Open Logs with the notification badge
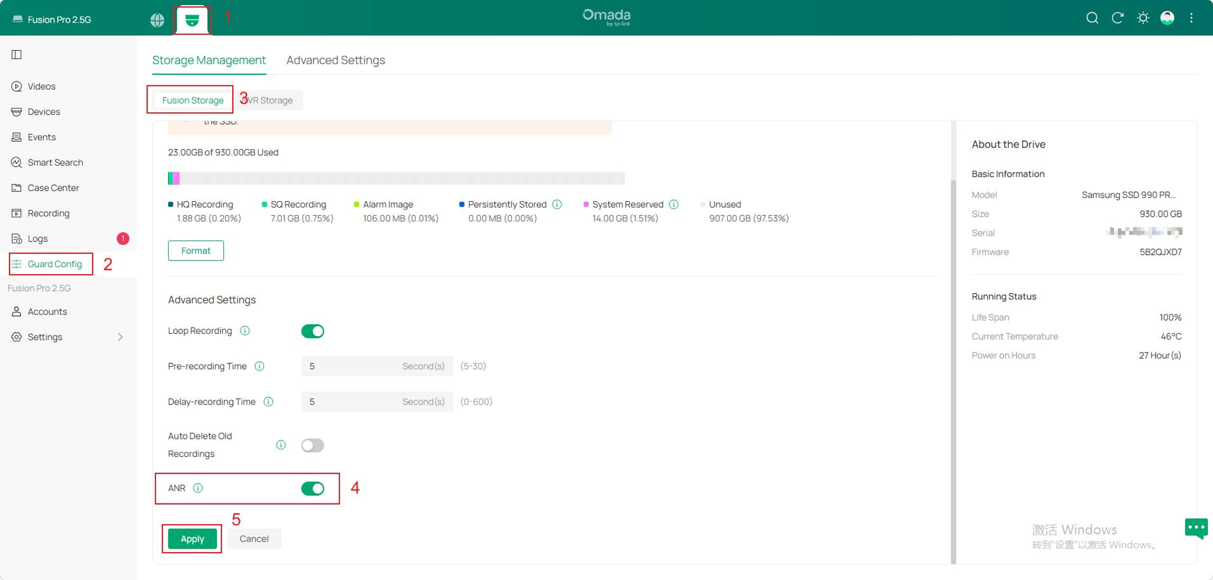The height and width of the screenshot is (580, 1213). 68,239
